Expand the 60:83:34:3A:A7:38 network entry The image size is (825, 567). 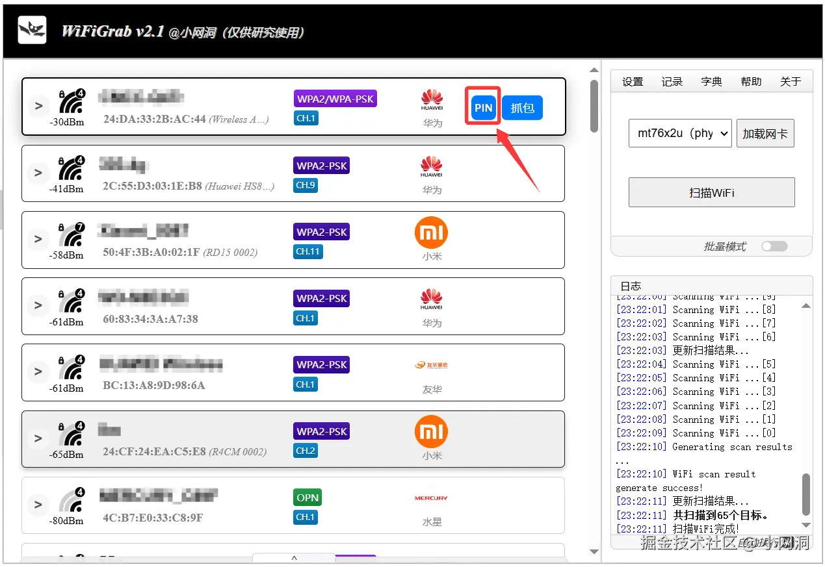[x=38, y=305]
